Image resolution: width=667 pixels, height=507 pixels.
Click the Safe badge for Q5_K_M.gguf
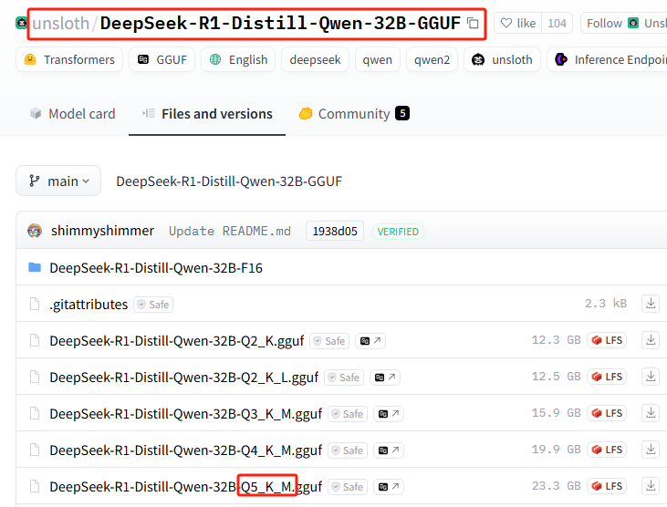pyautogui.click(x=347, y=487)
